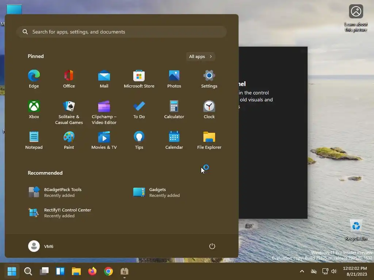Screen dimensions: 374x280
Task: Click Learn about this picture desktop icon
Action: point(356,18)
